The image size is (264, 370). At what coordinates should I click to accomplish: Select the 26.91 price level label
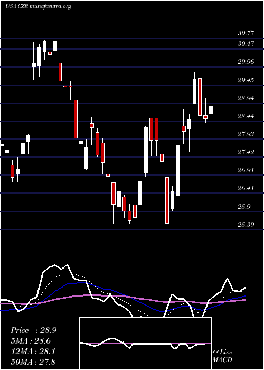246,170
